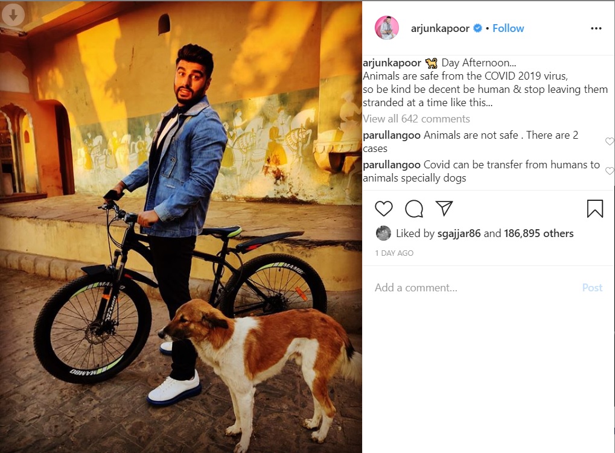Viewport: 615px width, 453px height.
Task: Click the Post comment button
Action: click(592, 288)
